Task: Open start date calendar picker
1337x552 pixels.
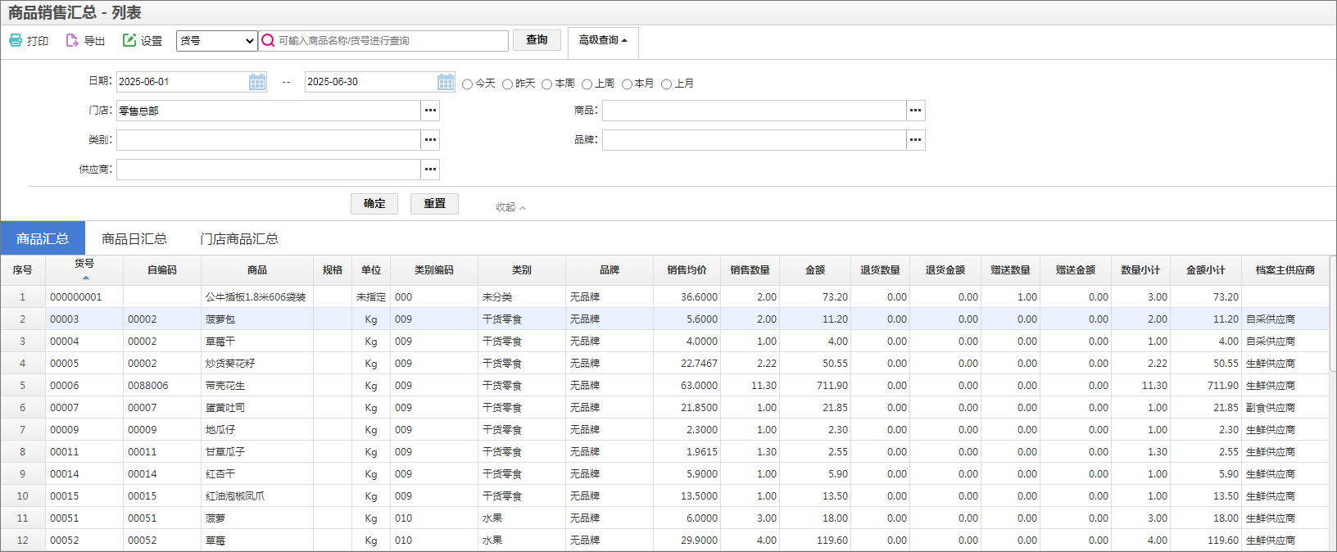Action: point(257,82)
